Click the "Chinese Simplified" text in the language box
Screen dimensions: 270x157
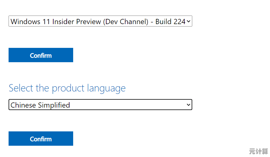(x=40, y=105)
